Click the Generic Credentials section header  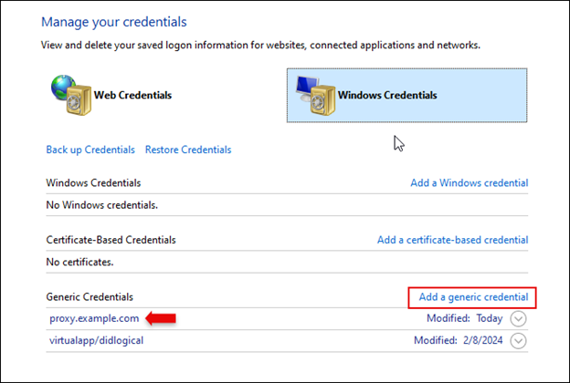coord(90,297)
